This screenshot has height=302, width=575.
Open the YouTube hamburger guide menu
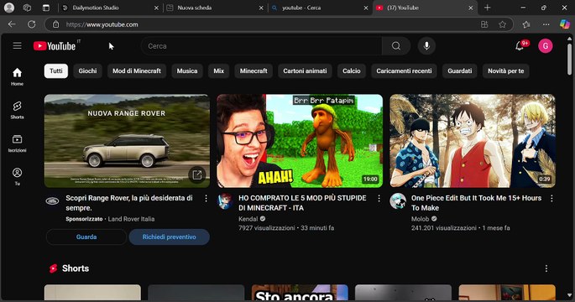(x=18, y=46)
